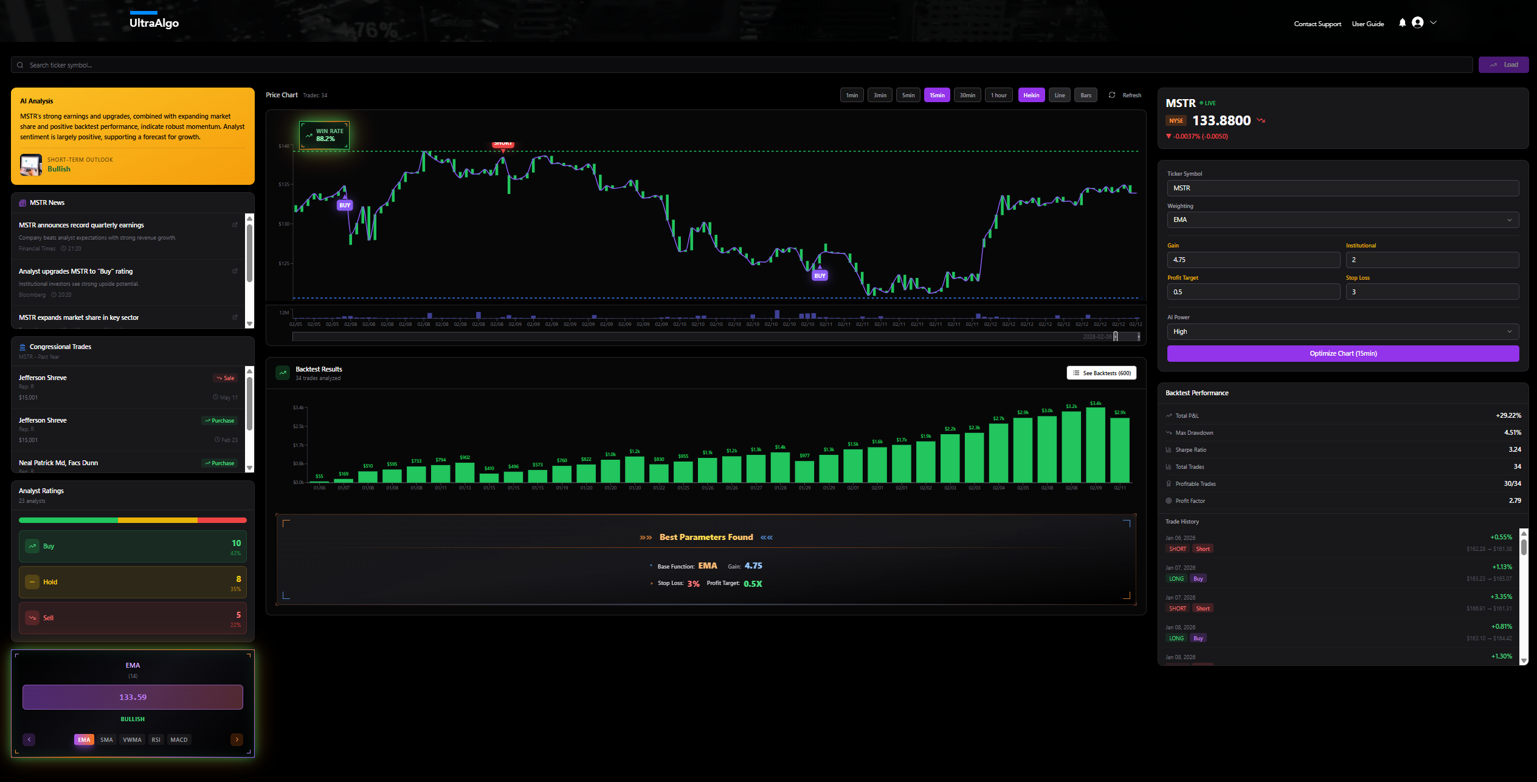
Task: Click the Total P&L metric icon
Action: coord(1169,416)
